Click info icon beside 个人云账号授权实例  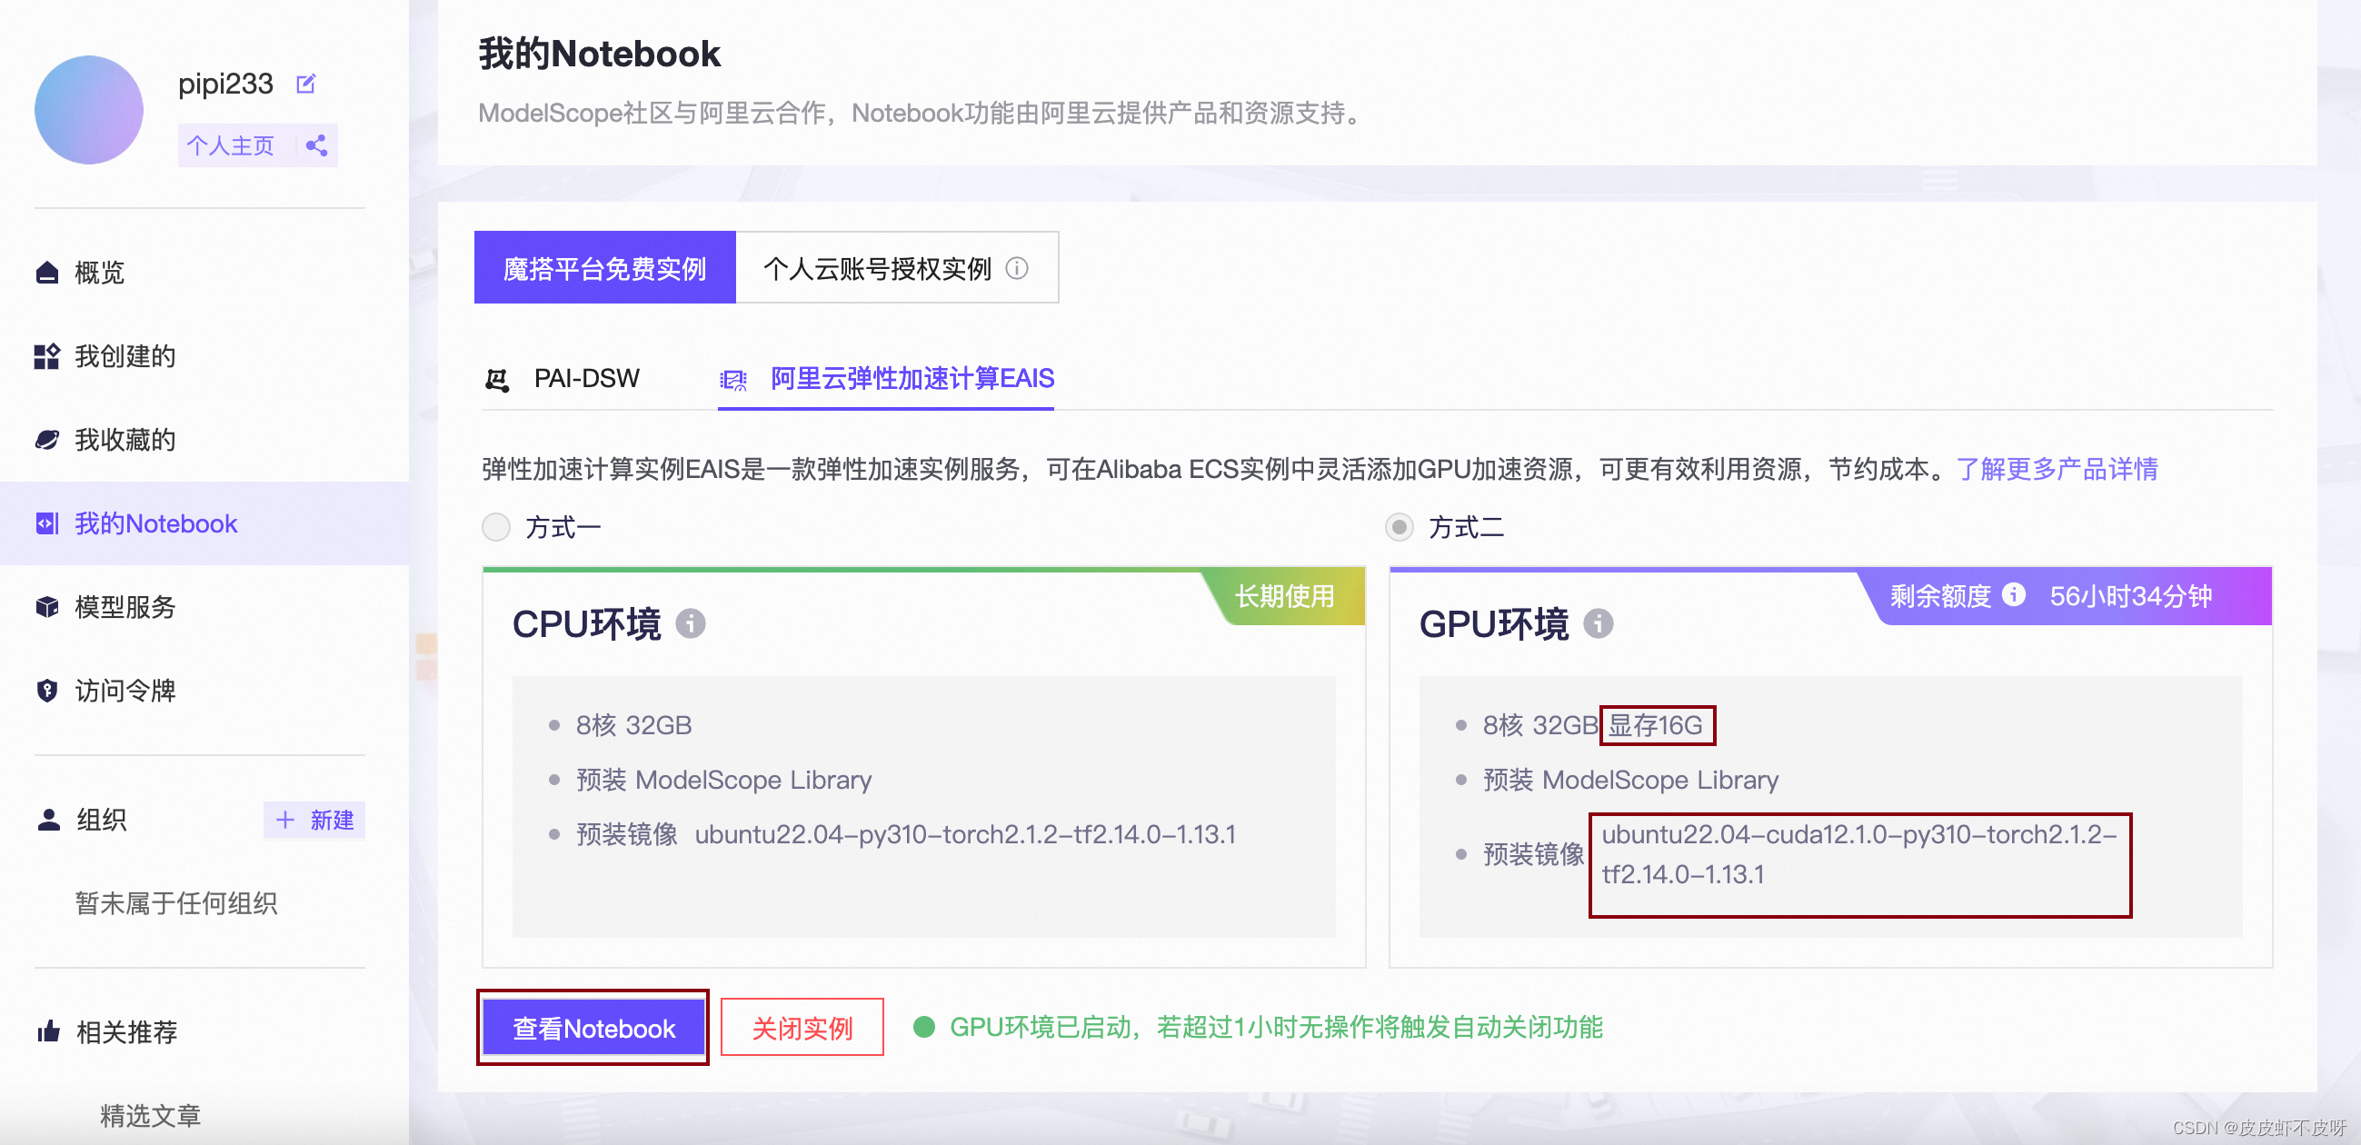coord(1016,269)
